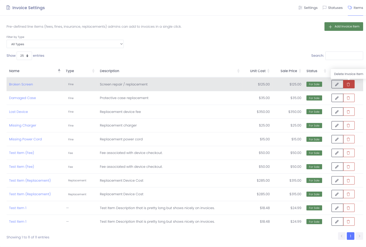Switch to the Statuses tab
366x247 pixels.
[333, 8]
